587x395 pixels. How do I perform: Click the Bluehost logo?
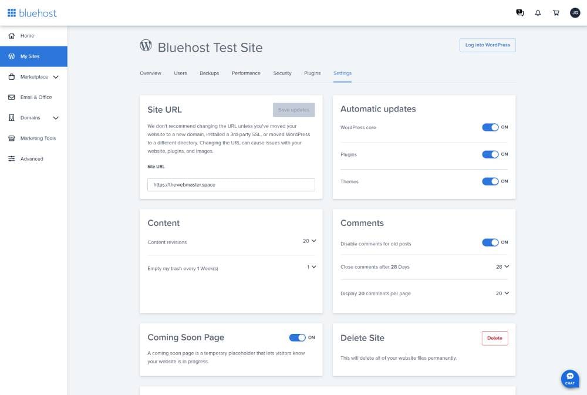click(x=31, y=12)
